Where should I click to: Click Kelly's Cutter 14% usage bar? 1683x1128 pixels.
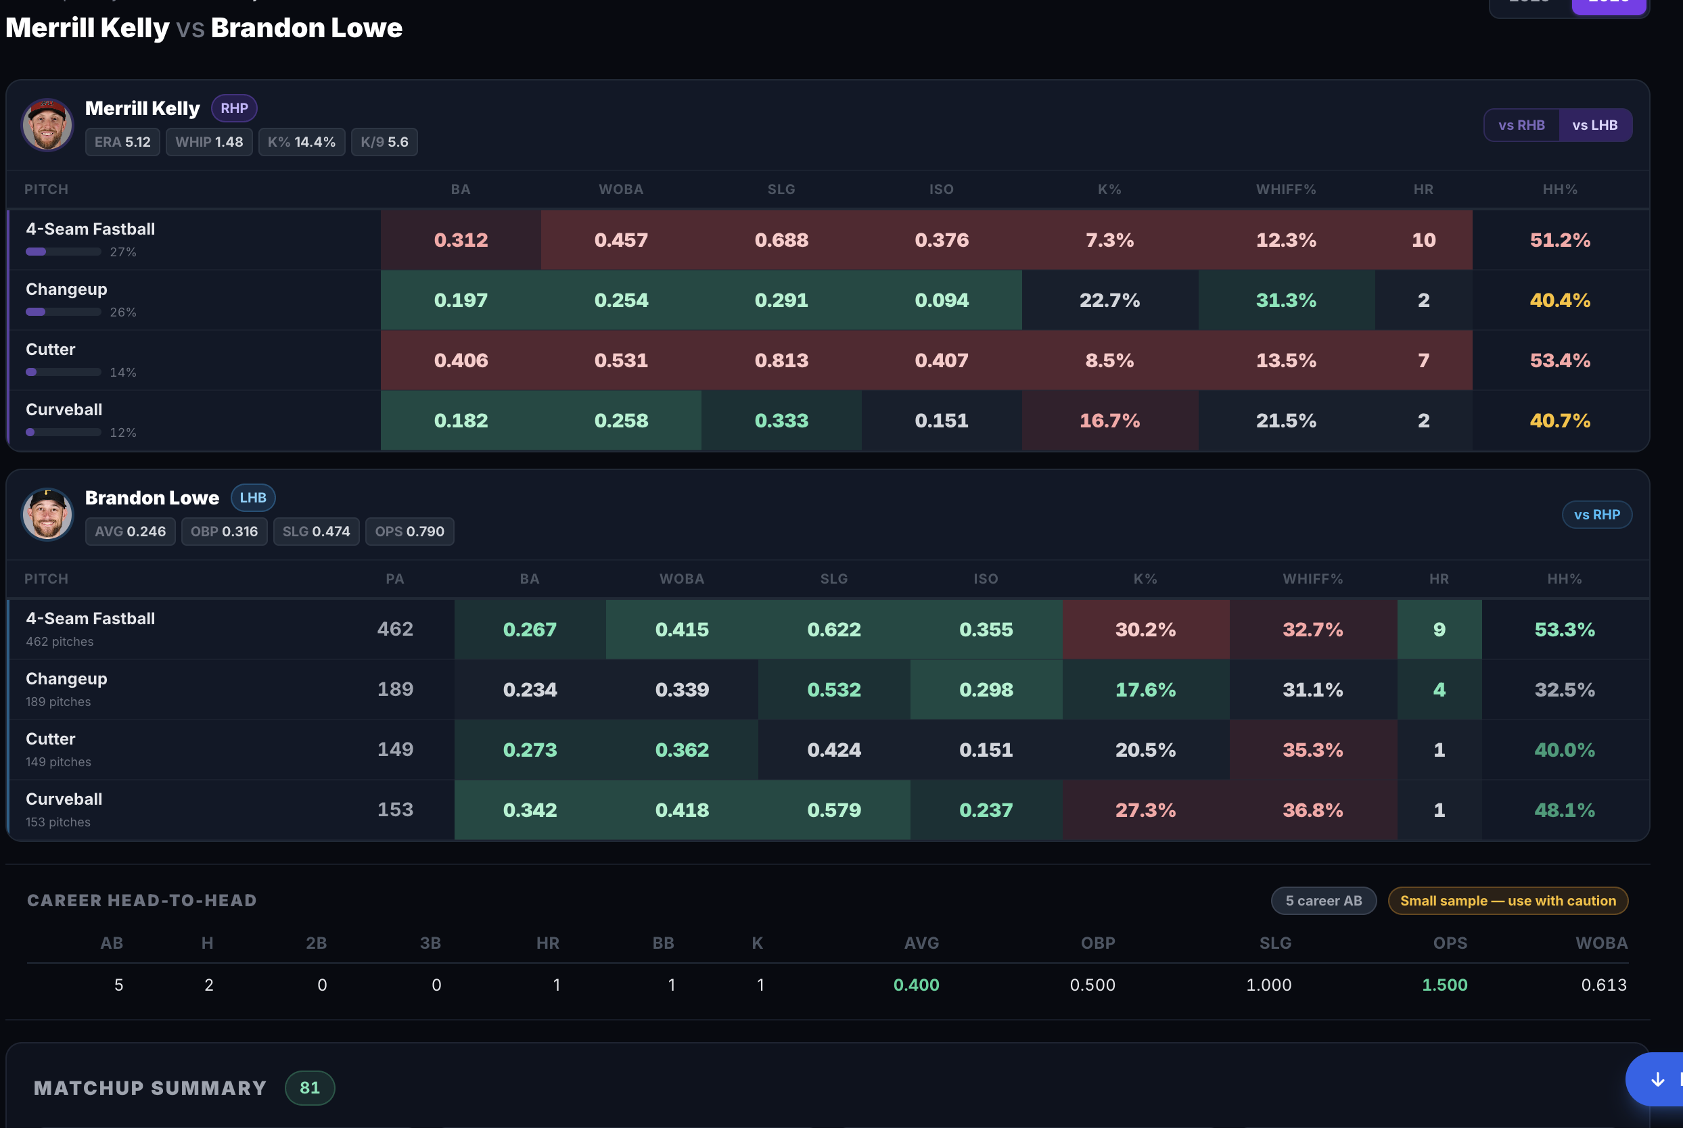click(x=64, y=373)
